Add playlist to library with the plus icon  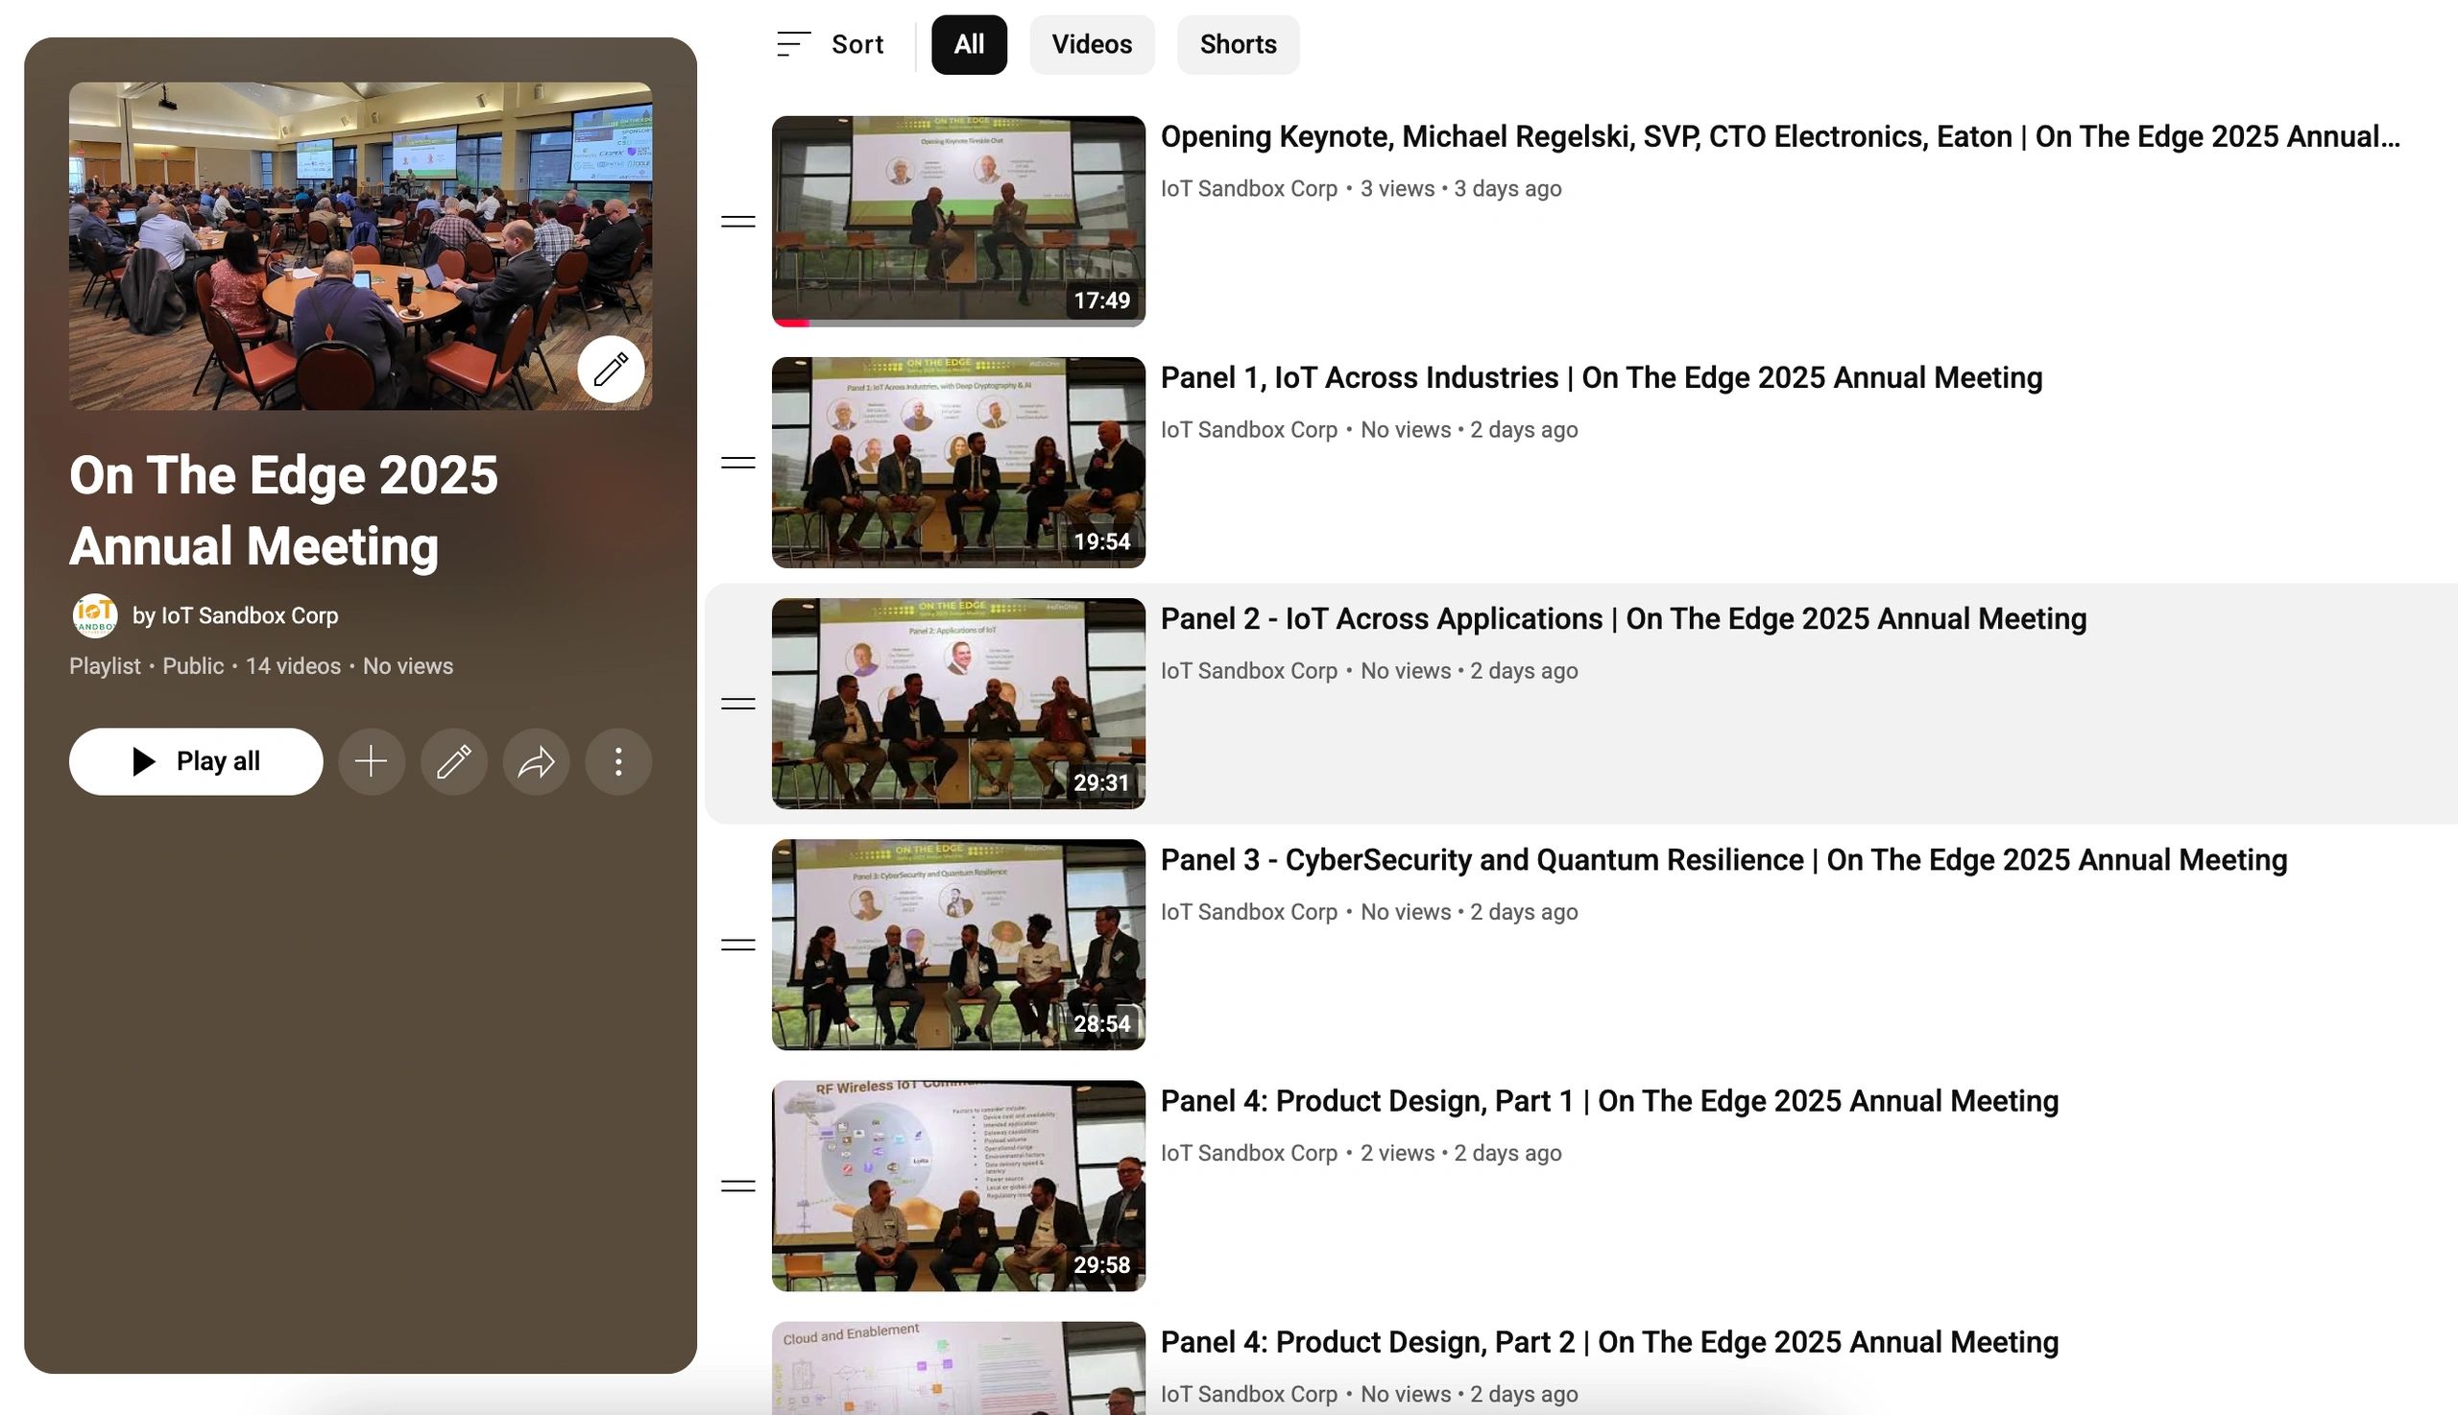[x=371, y=762]
